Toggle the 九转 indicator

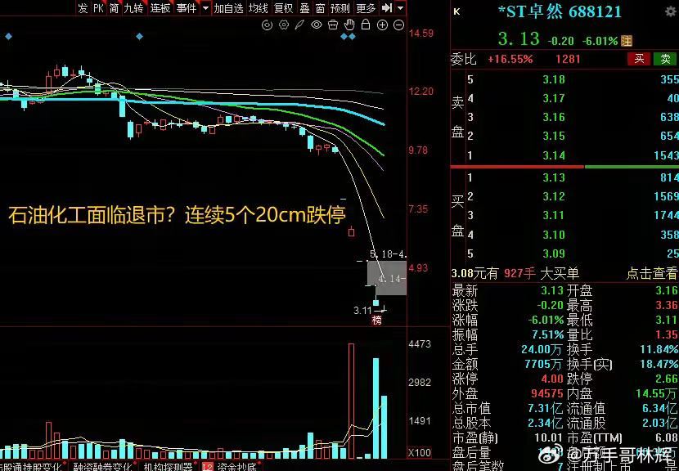pyautogui.click(x=134, y=8)
